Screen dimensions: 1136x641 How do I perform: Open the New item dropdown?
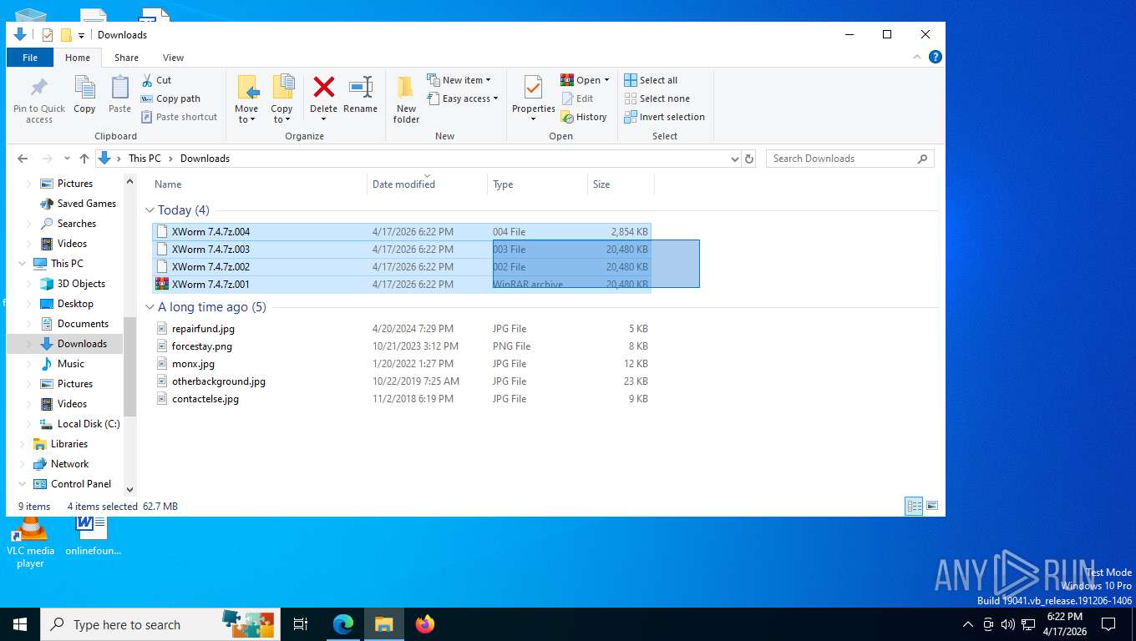(459, 80)
